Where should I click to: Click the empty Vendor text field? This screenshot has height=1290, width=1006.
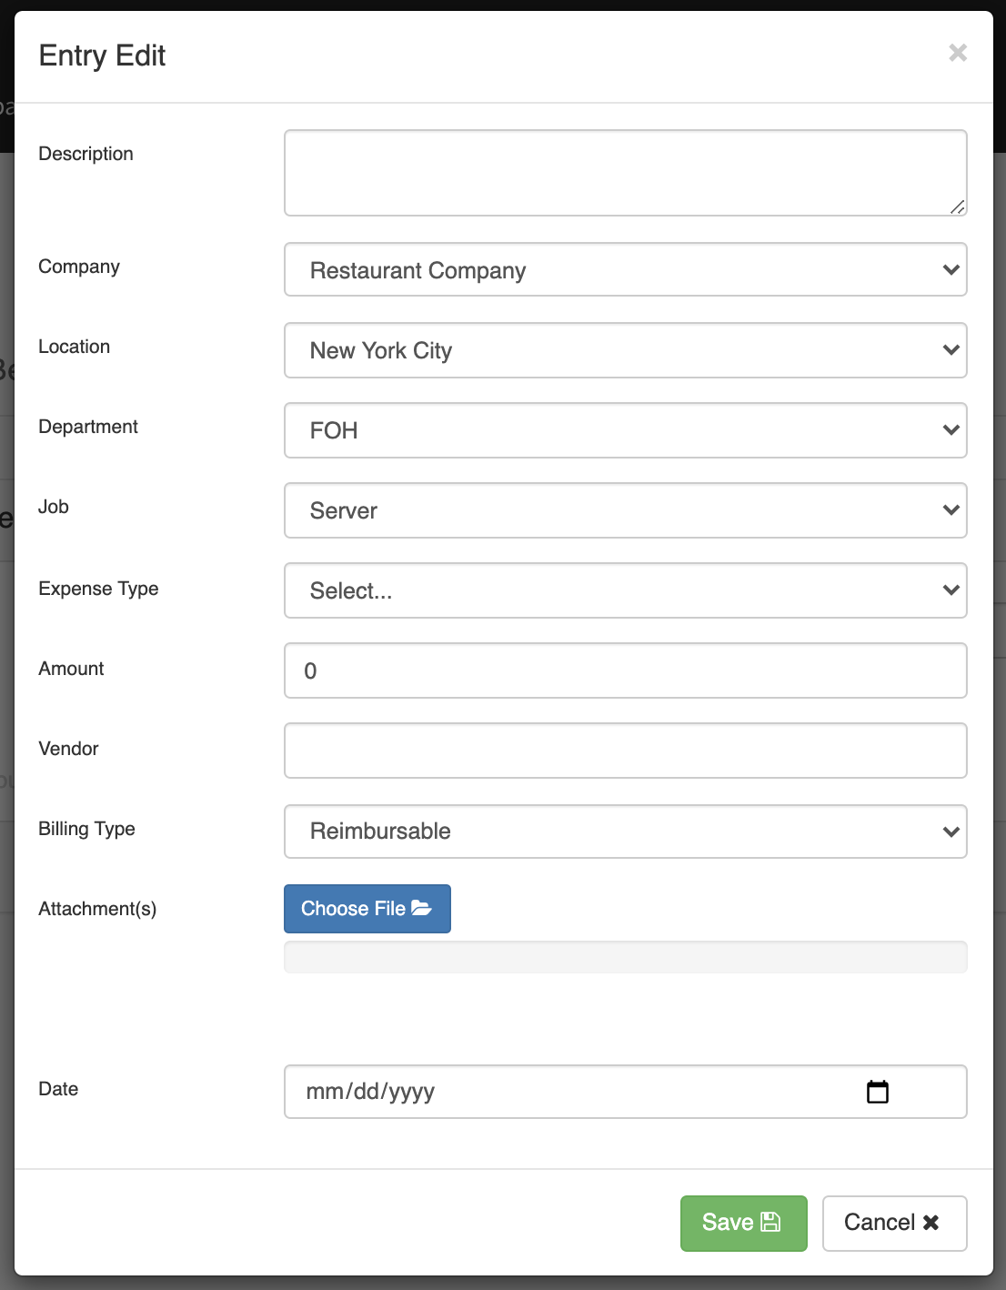pos(625,751)
